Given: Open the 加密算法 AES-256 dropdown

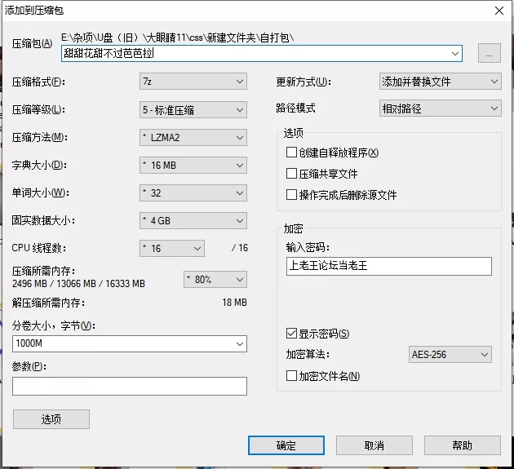Looking at the screenshot, I should pyautogui.click(x=450, y=354).
